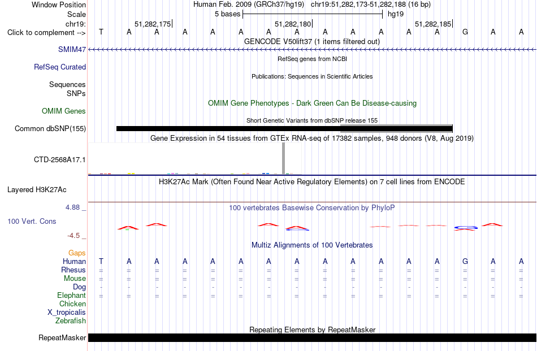Click 'Short Genetic Variants from dbSNP release 155'
537x351 pixels.
[x=312, y=120]
